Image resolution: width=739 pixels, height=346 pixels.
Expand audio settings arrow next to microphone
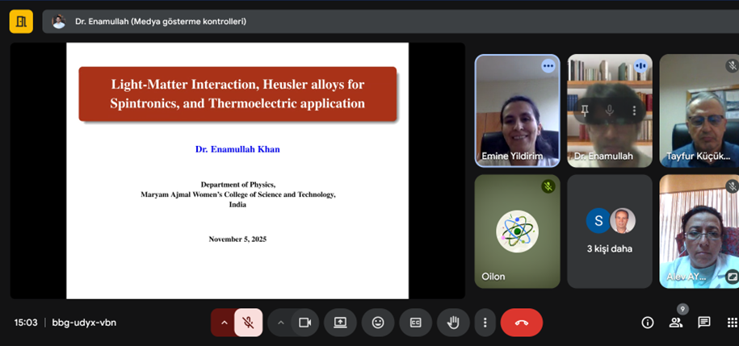pyautogui.click(x=224, y=323)
